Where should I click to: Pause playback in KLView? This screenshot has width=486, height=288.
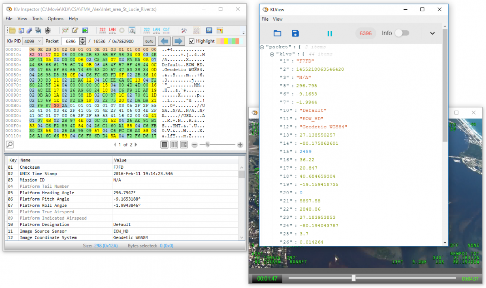tap(330, 33)
